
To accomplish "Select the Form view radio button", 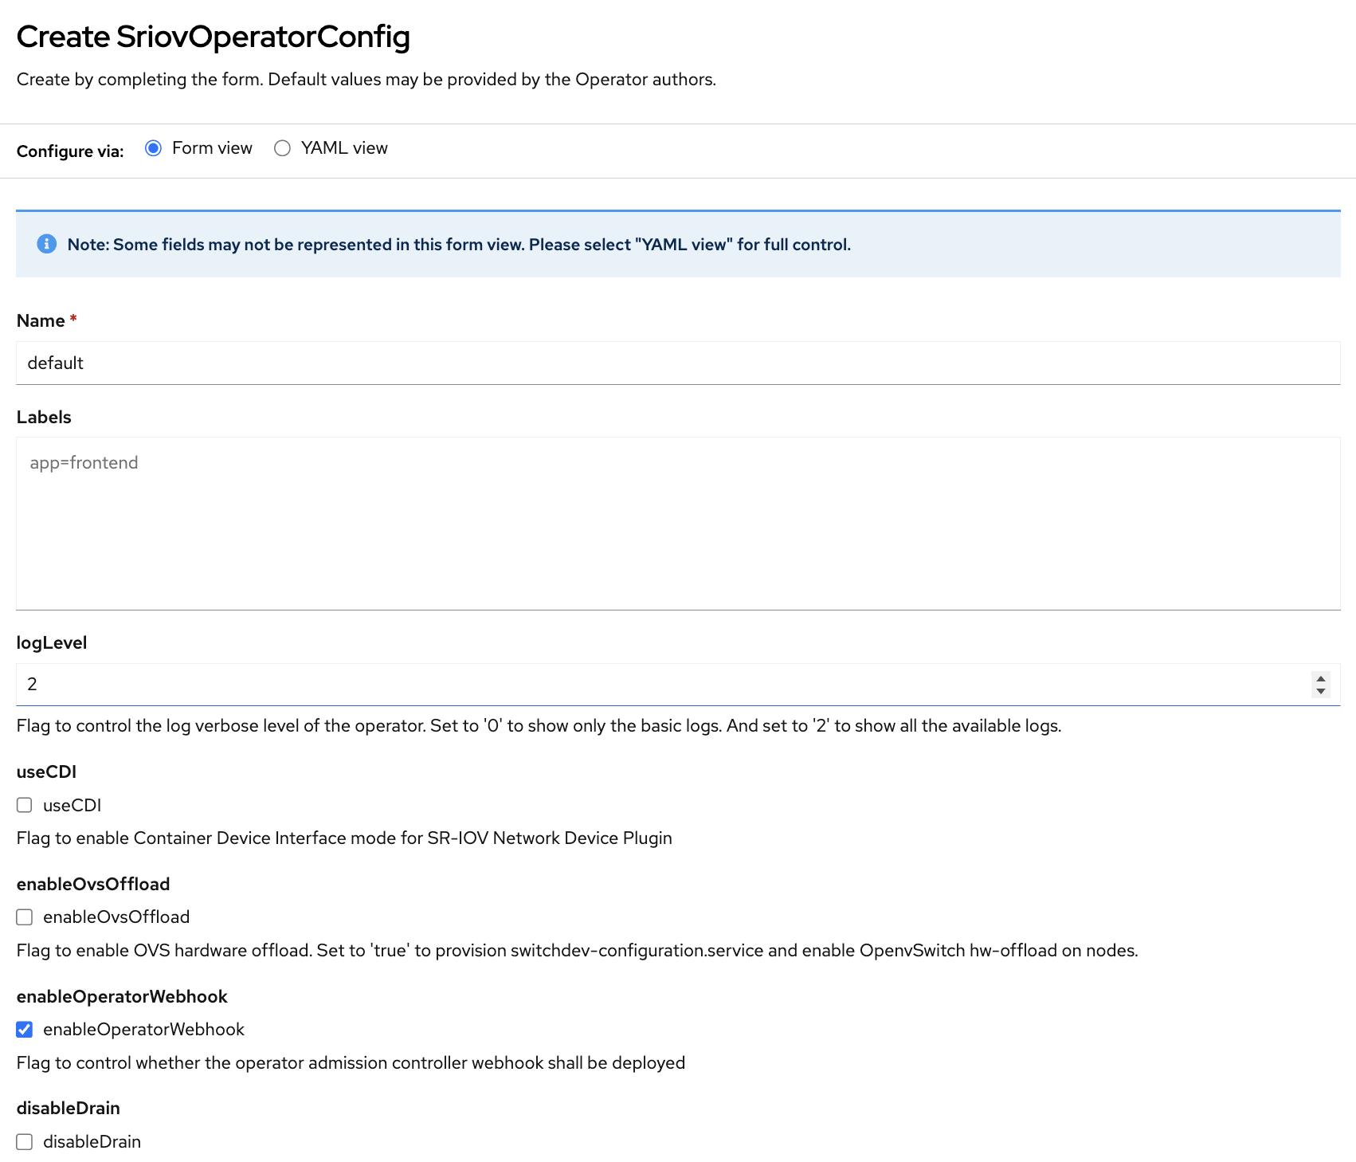I will click(154, 148).
